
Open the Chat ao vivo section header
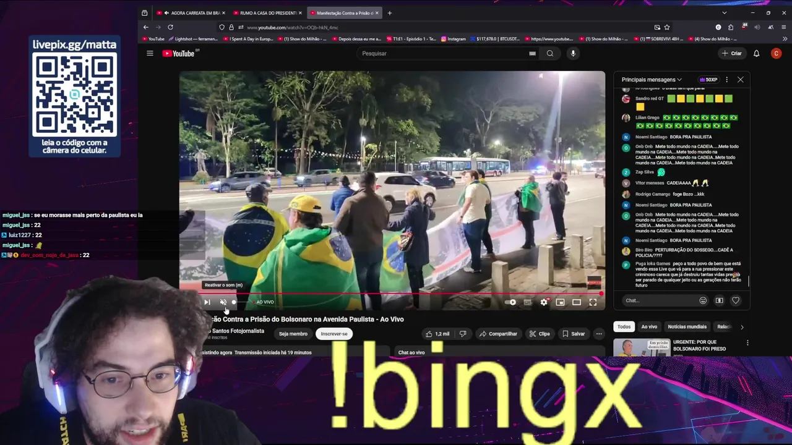coord(411,352)
